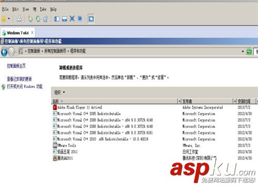Enter full screen mode via the toolbar icon
The width and height of the screenshot is (258, 186).
pos(72,19)
